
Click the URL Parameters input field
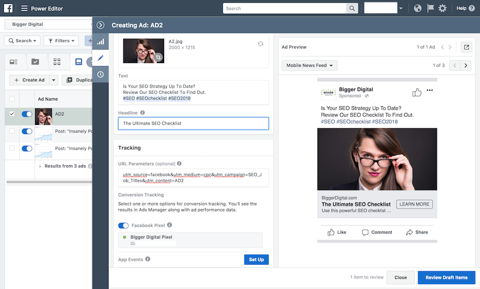click(193, 178)
